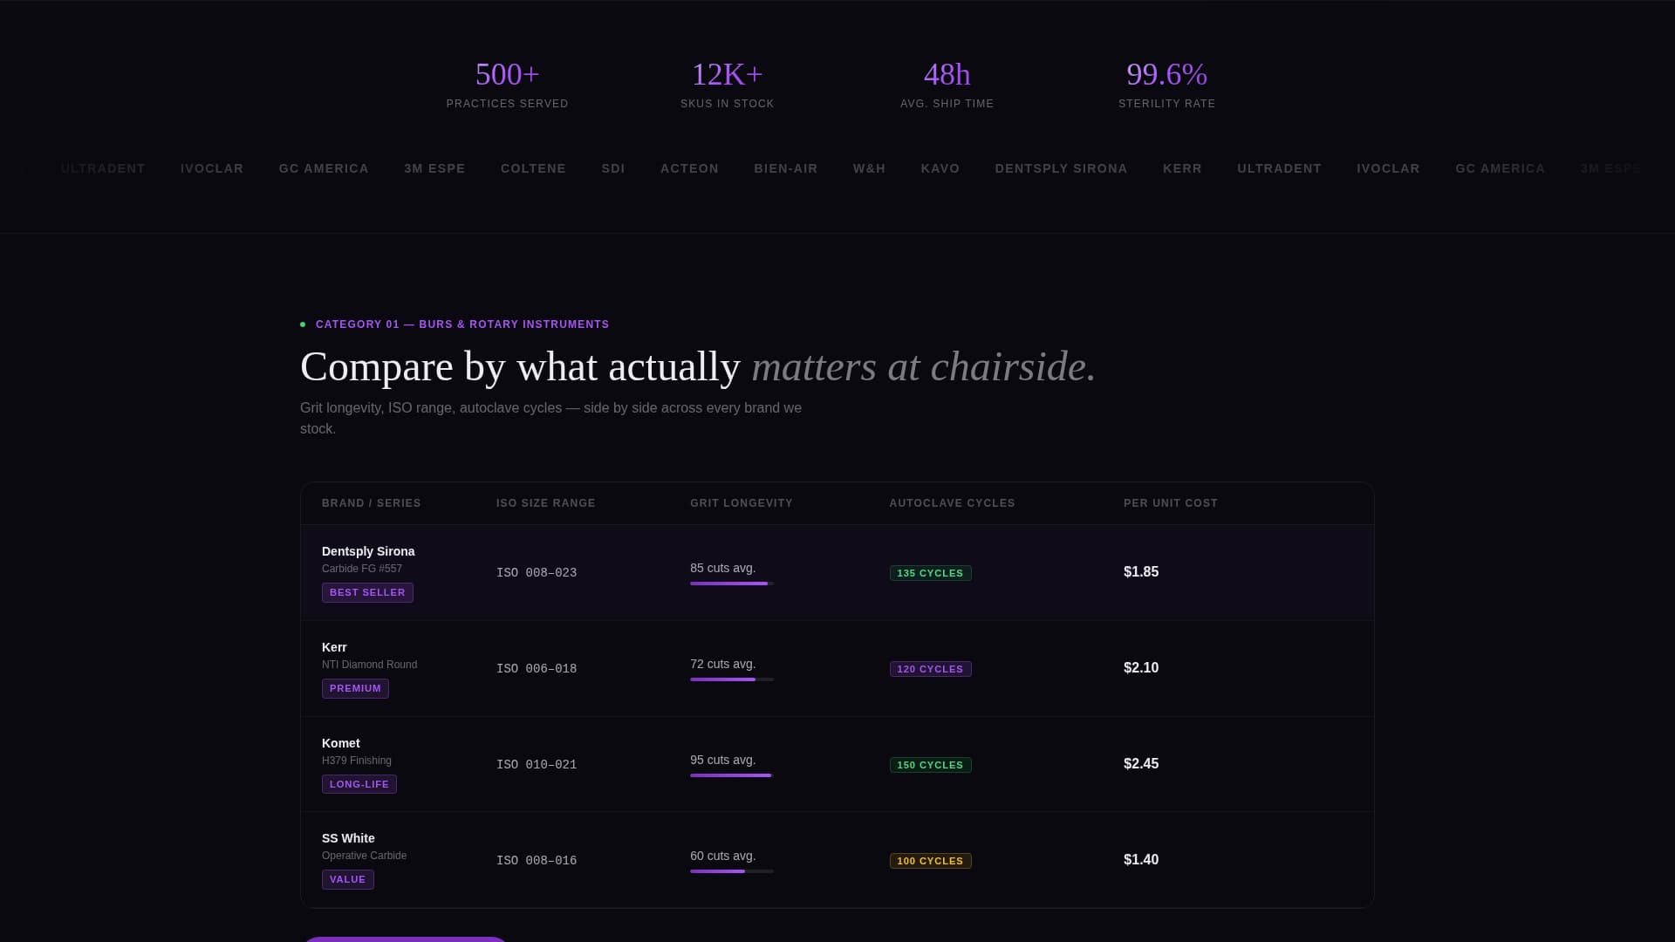
Task: Click the 100 Cycles badge
Action: (x=931, y=861)
